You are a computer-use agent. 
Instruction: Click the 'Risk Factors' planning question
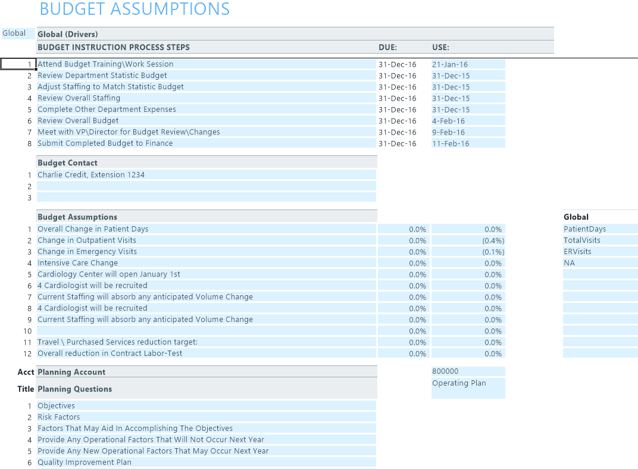59,417
